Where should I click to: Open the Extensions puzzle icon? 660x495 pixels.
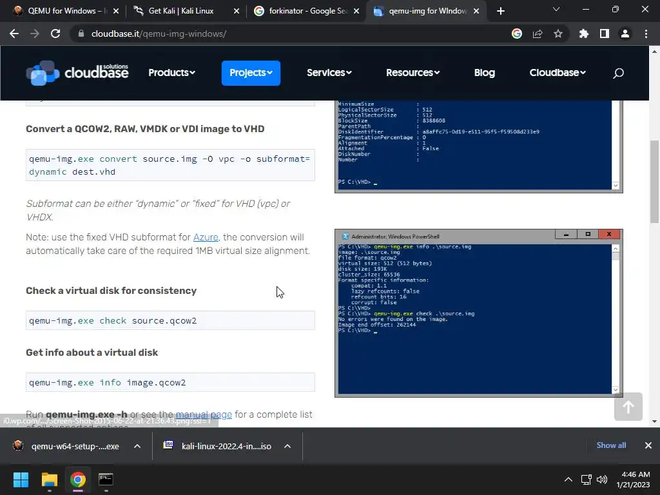point(584,34)
